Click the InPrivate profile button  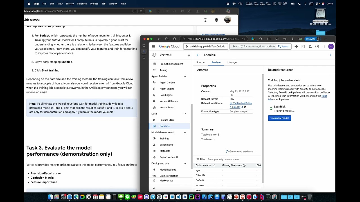pyautogui.click(x=313, y=39)
